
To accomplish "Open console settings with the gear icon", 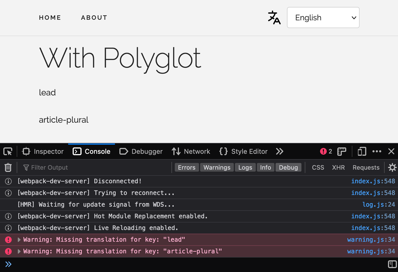I will [392, 167].
